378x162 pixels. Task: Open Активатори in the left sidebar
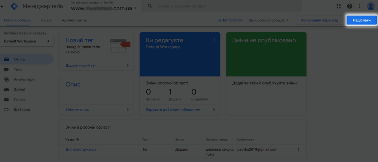(24, 79)
